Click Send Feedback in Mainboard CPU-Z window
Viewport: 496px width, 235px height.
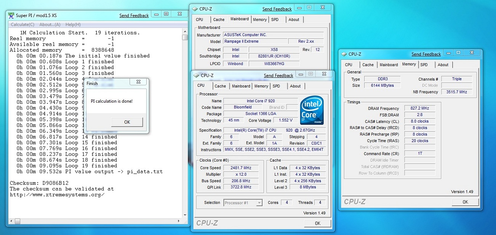277,9
